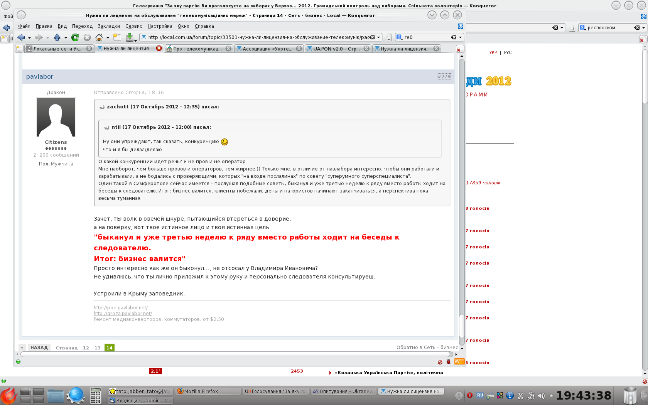Viewport: 648px width, 405px height.
Task: Open the Справка menu
Action: 204,26
